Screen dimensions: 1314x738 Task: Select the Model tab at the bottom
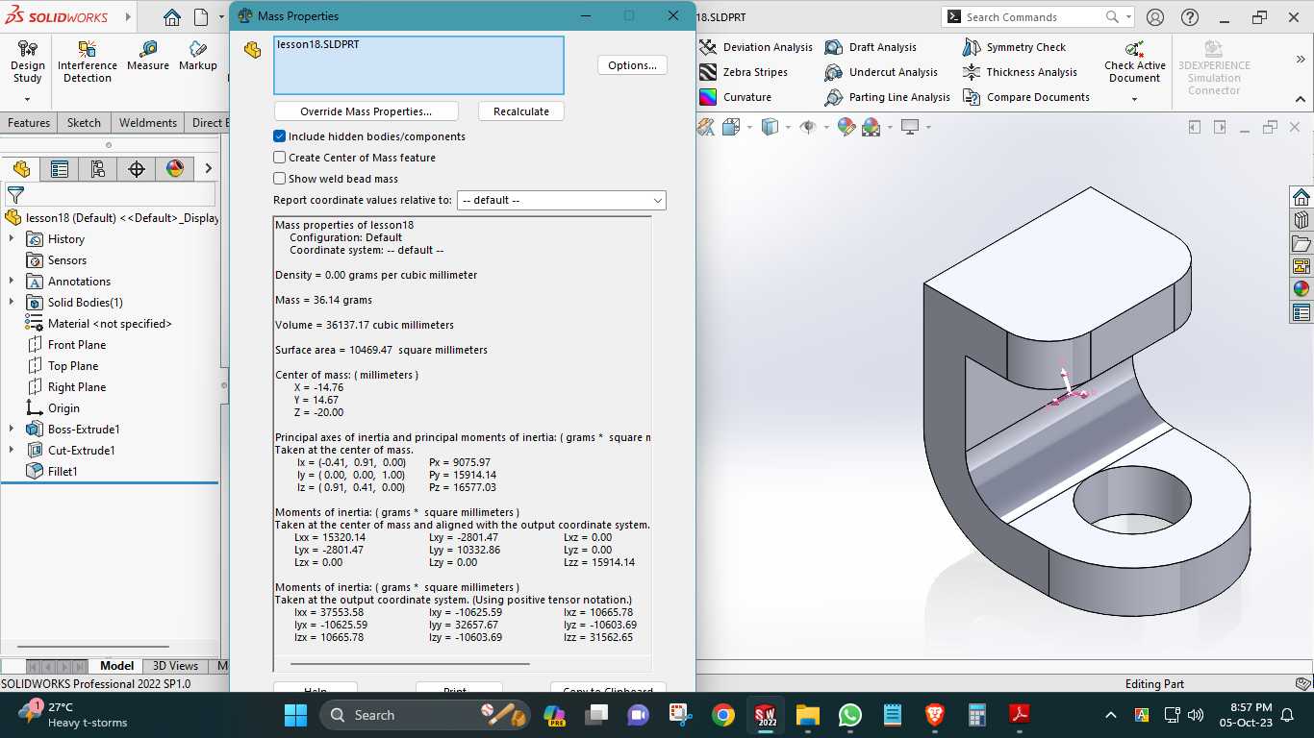click(117, 666)
